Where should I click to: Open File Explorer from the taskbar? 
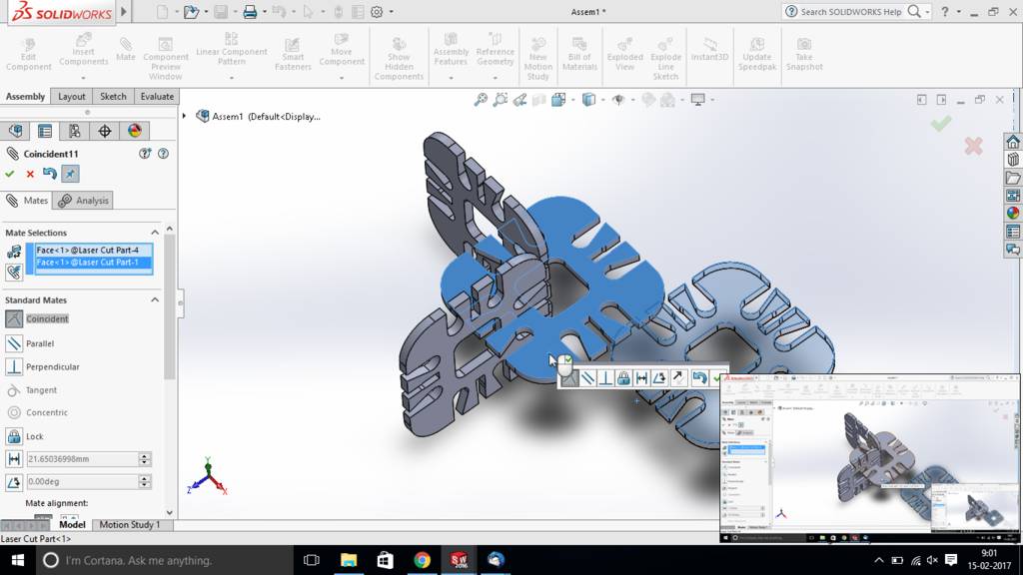(x=349, y=560)
